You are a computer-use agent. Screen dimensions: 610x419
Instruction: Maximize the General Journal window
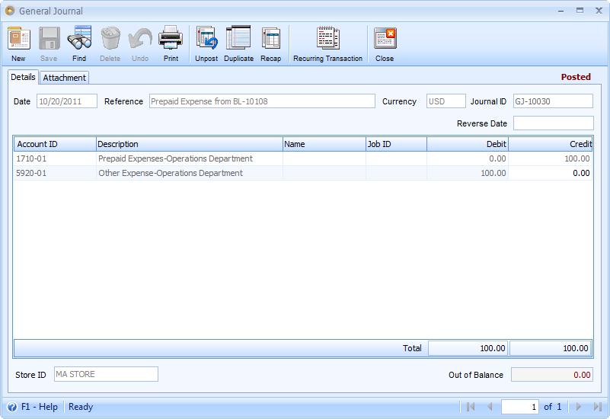pyautogui.click(x=580, y=11)
